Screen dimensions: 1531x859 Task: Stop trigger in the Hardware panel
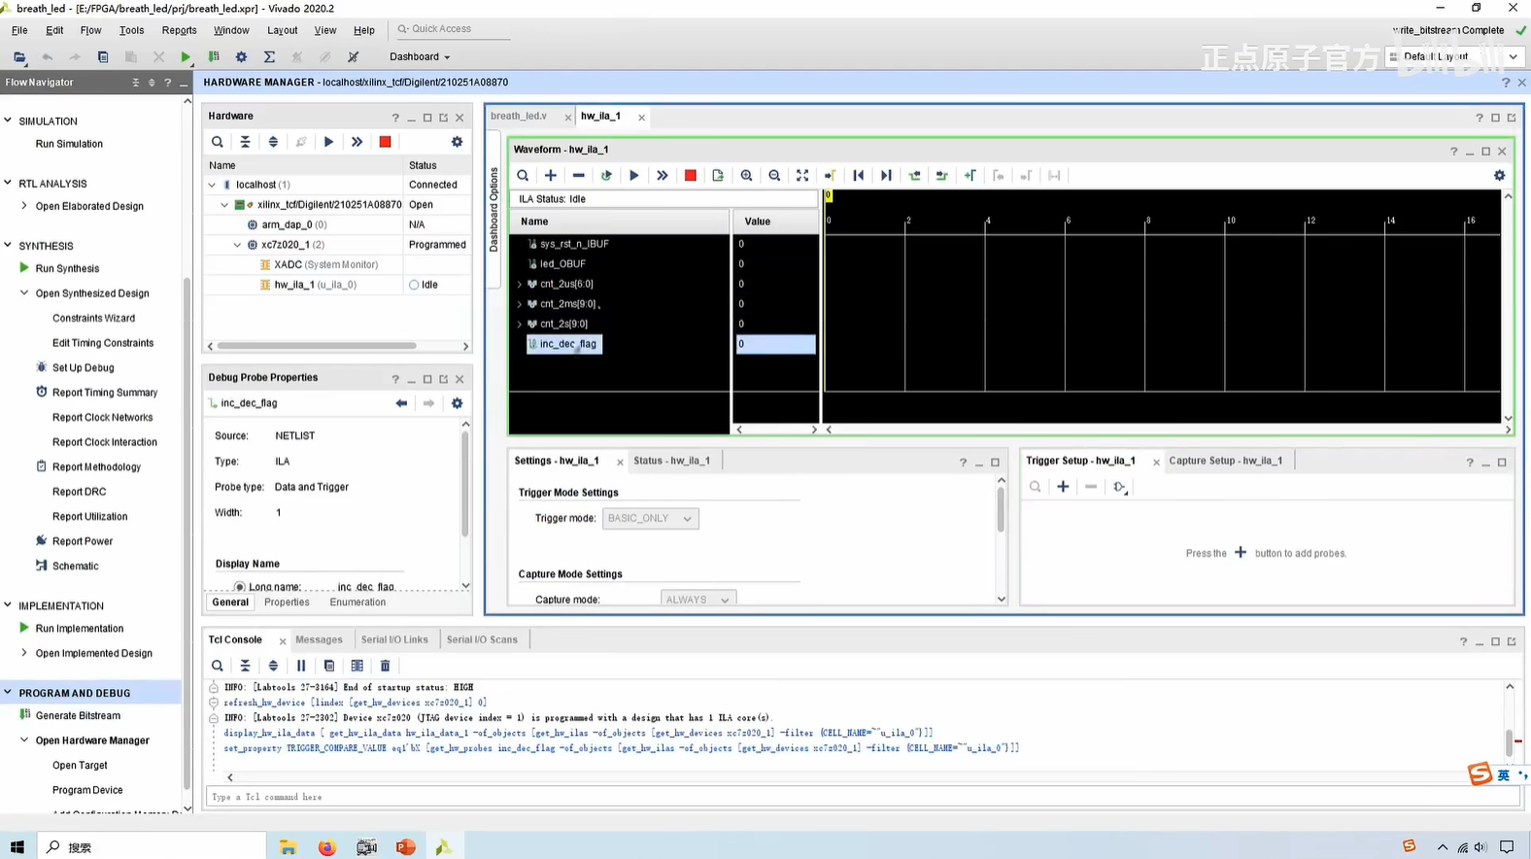385,142
